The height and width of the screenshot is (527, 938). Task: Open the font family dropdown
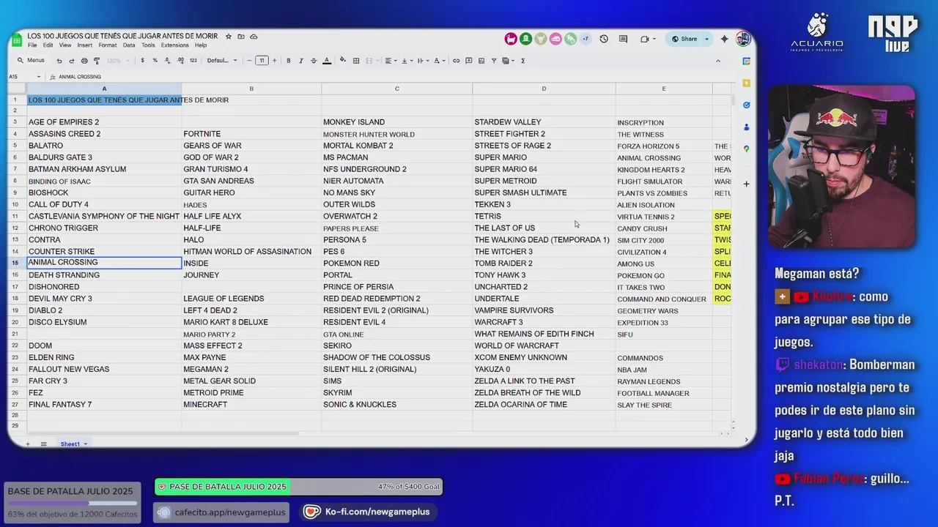pos(222,61)
